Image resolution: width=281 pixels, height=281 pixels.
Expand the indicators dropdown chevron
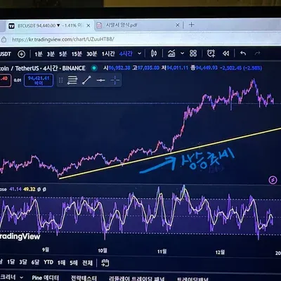point(182,53)
